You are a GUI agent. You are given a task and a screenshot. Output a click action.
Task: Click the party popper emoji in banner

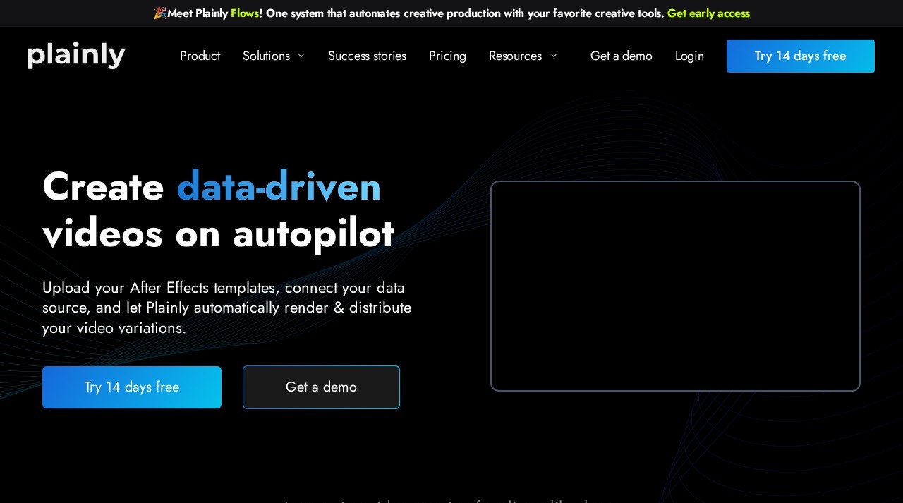[x=160, y=13]
